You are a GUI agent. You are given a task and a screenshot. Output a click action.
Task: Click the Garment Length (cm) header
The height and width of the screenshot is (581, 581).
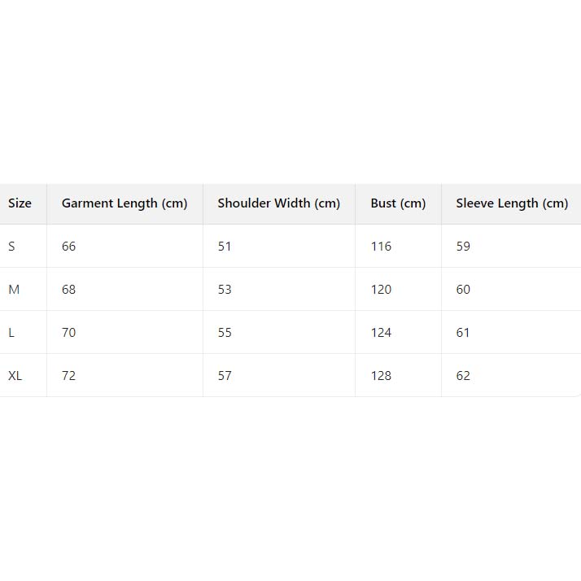[x=124, y=203]
